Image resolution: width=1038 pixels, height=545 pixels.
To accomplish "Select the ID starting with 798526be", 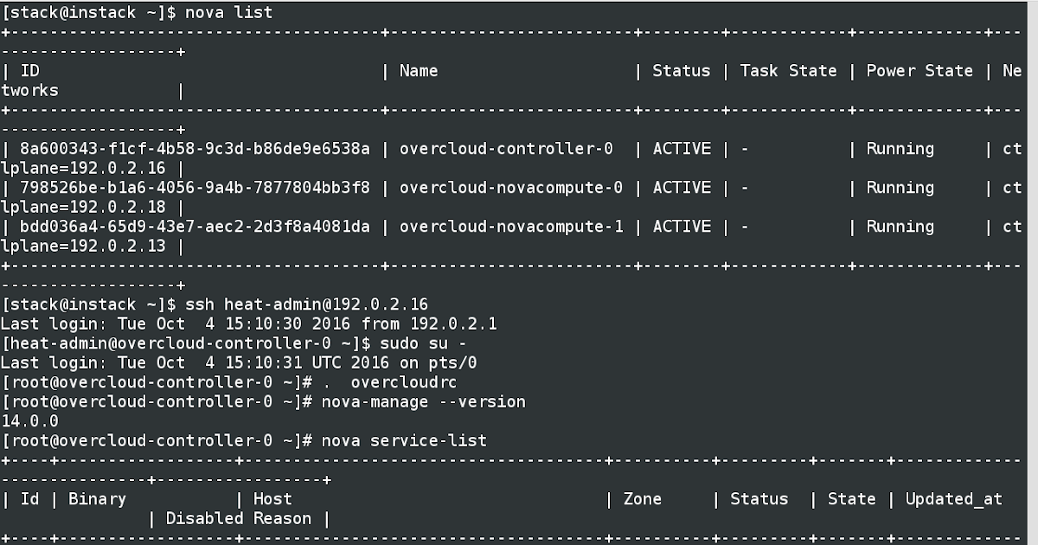I will click(195, 188).
